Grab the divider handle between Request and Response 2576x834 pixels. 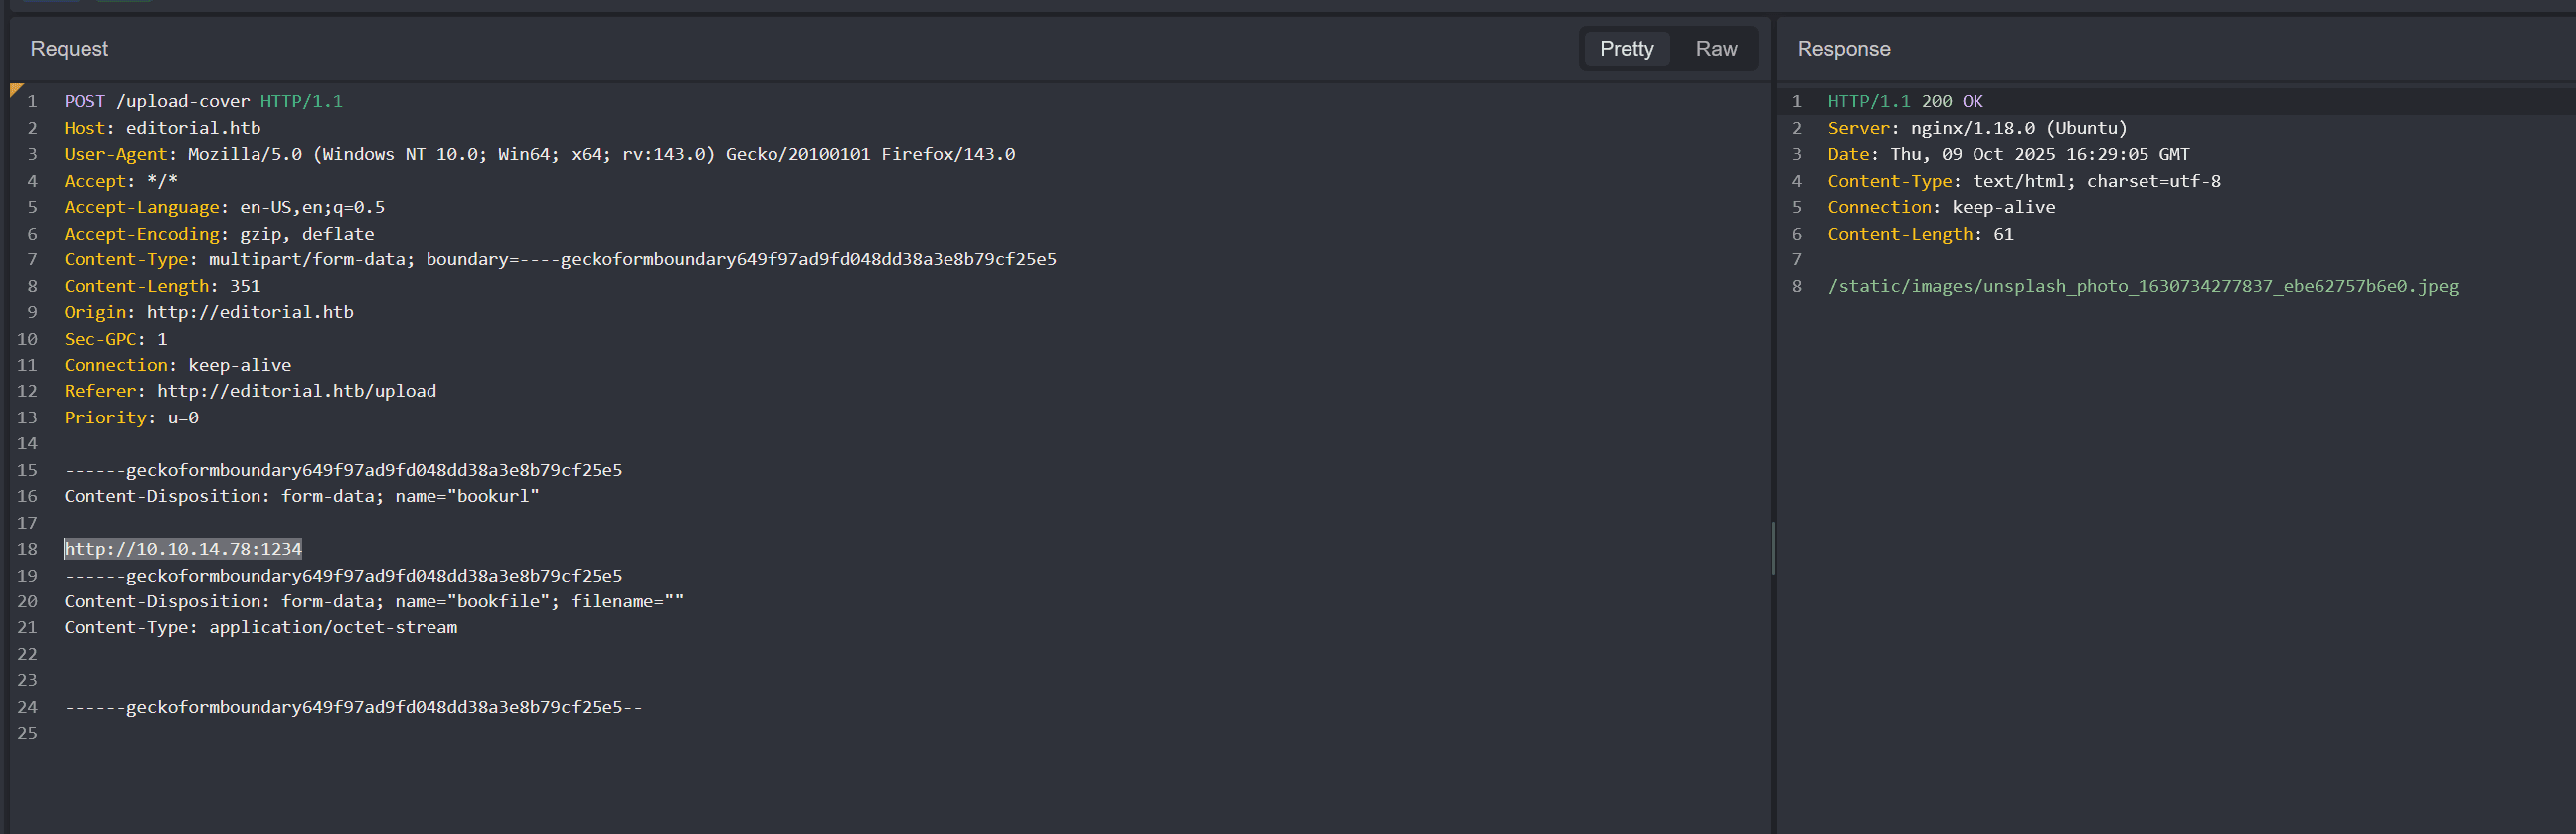(x=1773, y=548)
